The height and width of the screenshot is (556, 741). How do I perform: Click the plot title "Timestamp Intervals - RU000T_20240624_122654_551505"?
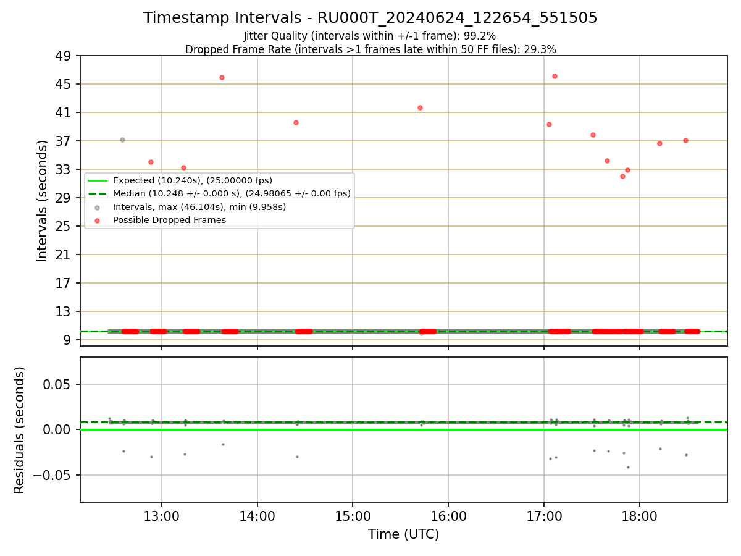tap(371, 18)
